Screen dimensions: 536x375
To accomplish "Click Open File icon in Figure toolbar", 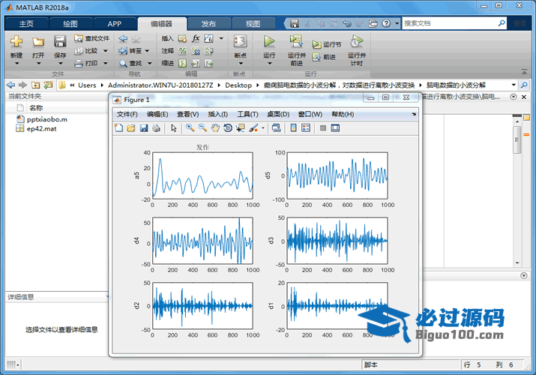I will 131,128.
